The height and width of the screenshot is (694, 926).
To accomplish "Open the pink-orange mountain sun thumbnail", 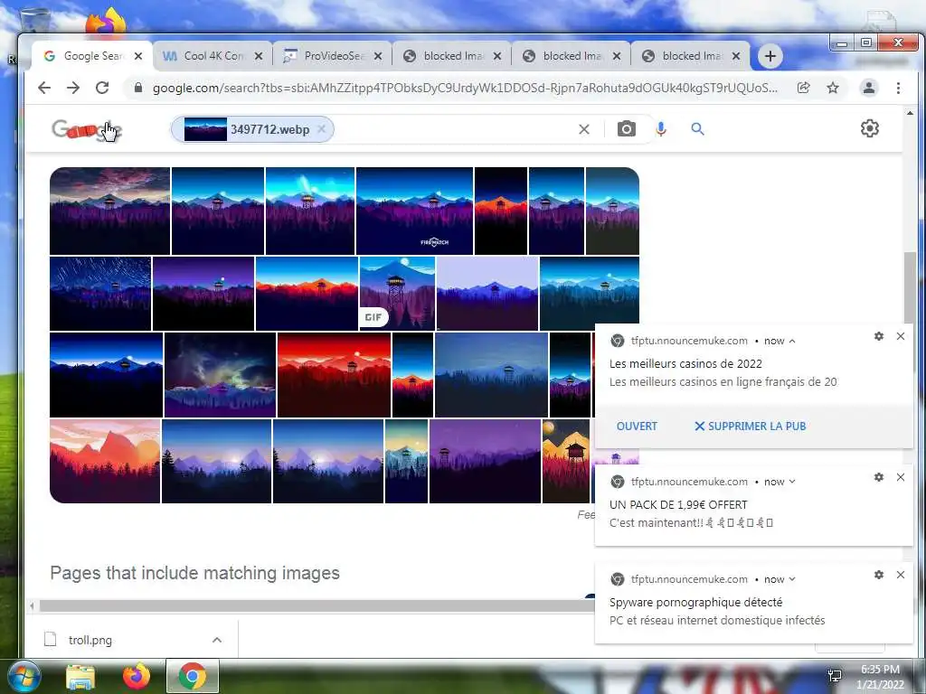I will tap(105, 461).
